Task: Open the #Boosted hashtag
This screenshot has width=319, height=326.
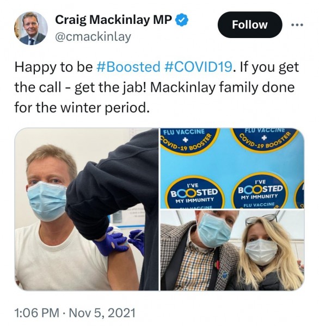Action: point(128,67)
